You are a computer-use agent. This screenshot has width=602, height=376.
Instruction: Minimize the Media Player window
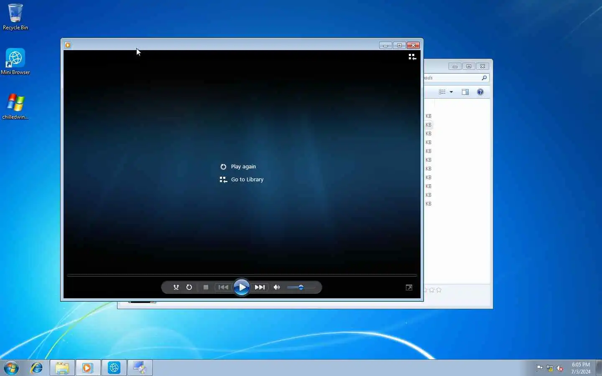coord(385,45)
